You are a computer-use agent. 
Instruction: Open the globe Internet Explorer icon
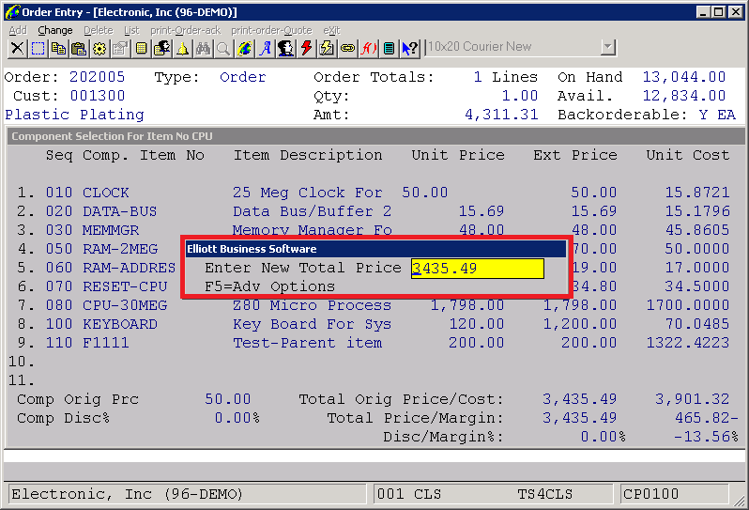245,48
